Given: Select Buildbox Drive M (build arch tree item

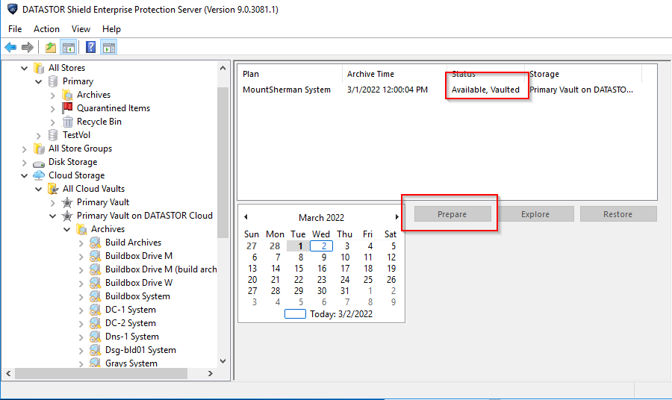Looking at the screenshot, I should [x=161, y=269].
